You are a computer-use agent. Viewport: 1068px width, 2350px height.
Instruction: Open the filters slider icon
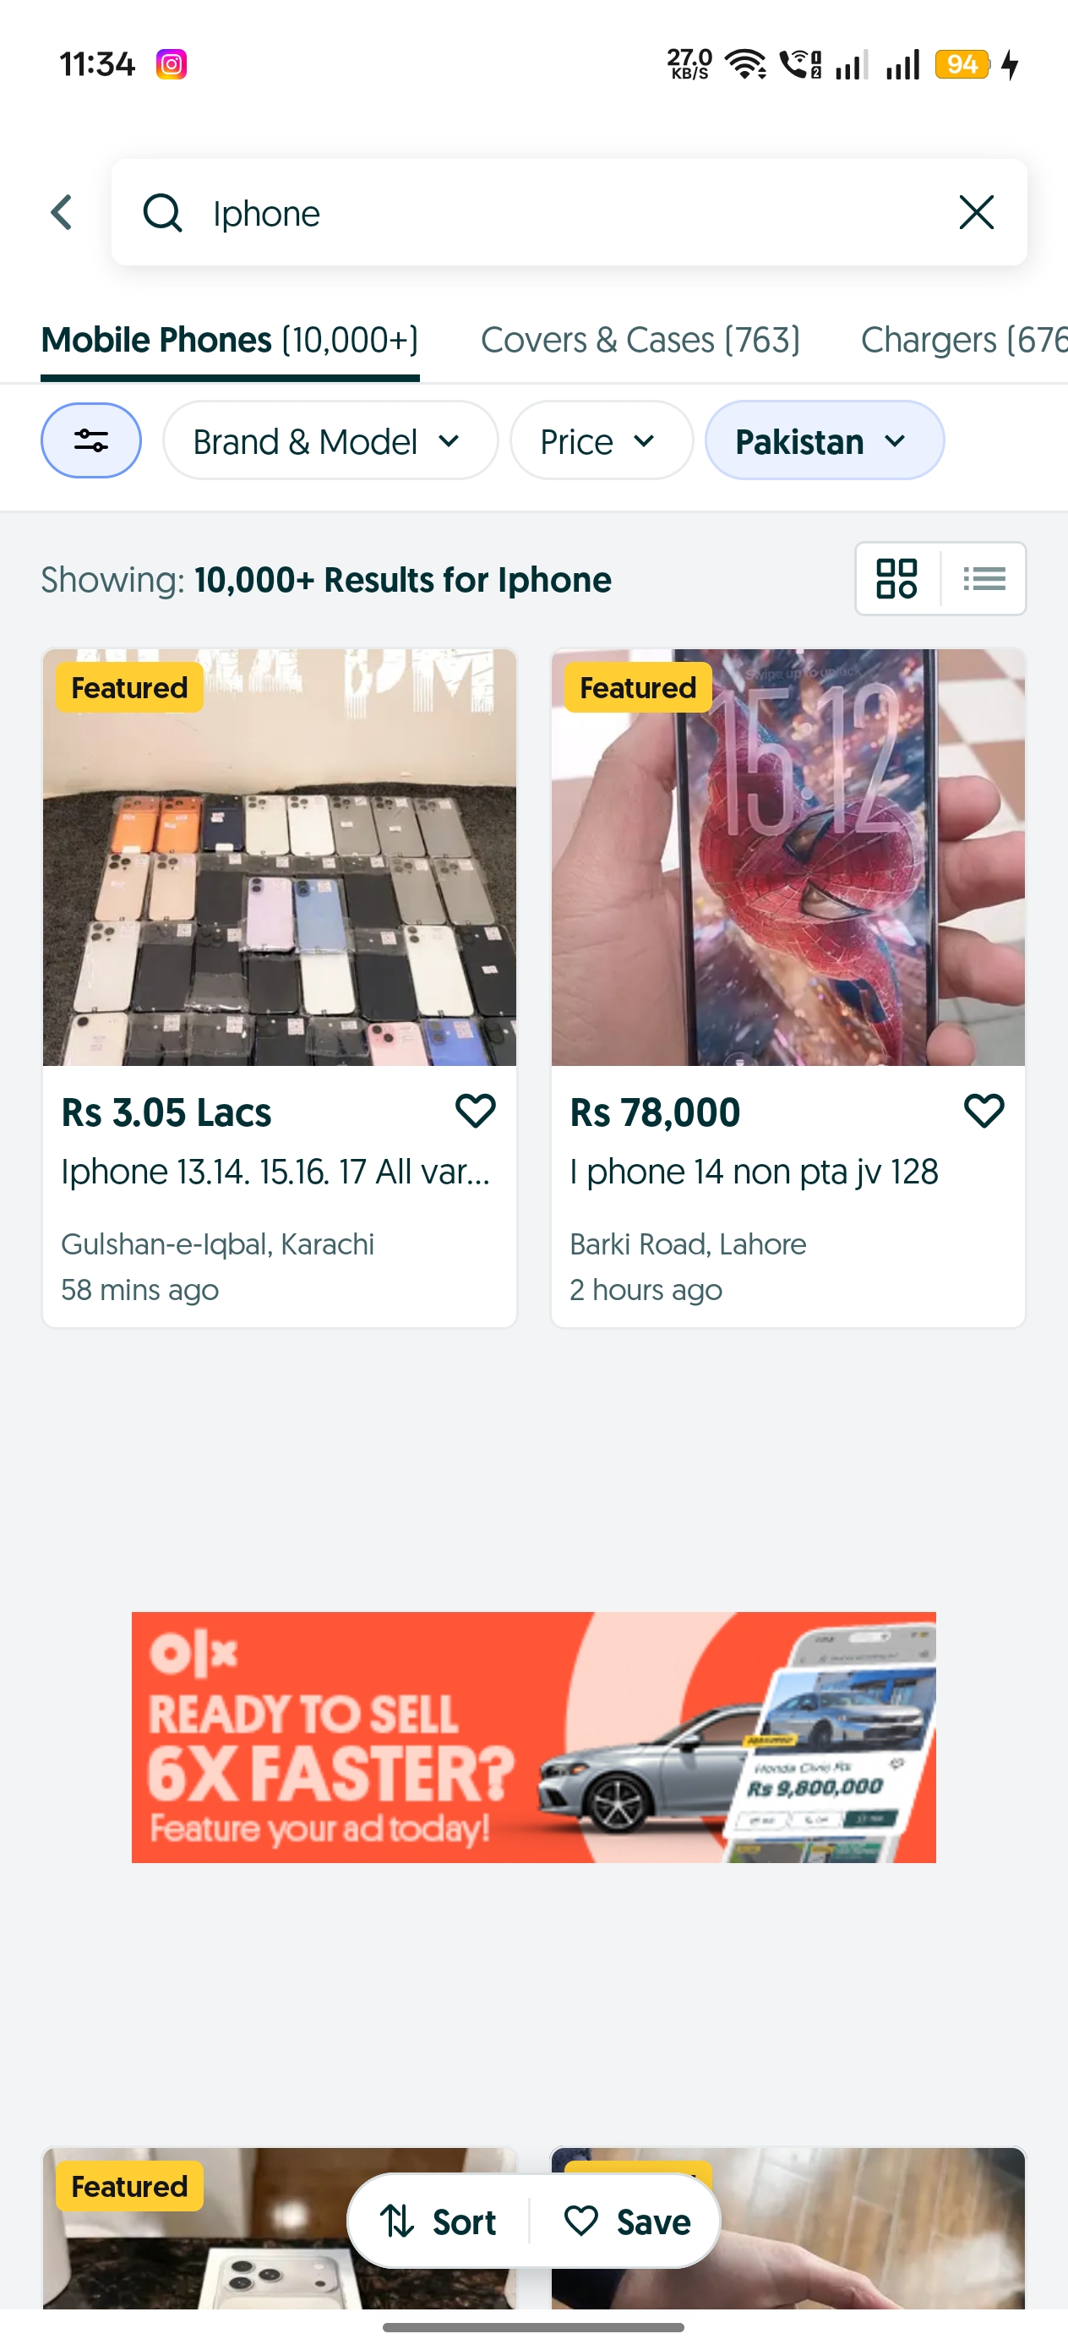91,440
